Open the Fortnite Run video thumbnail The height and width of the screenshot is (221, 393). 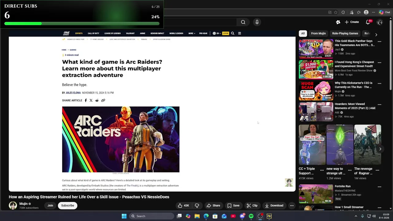click(x=316, y=194)
